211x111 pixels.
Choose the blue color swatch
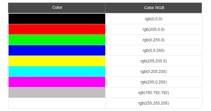tap(57, 50)
